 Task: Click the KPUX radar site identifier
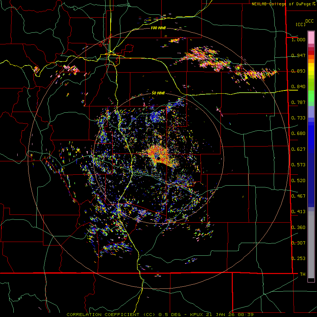point(197,315)
